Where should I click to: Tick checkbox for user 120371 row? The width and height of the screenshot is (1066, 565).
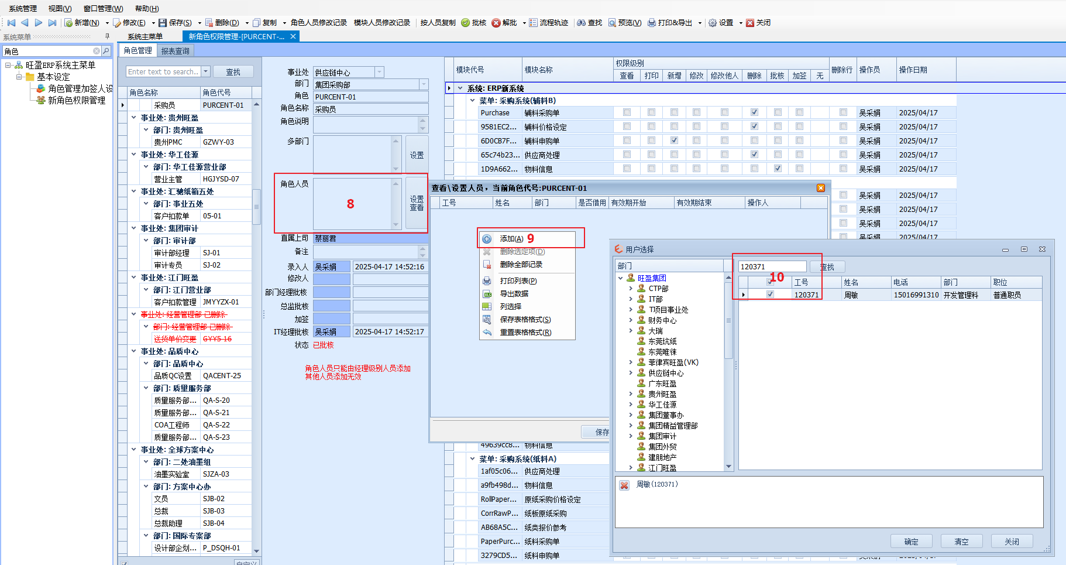tap(771, 295)
